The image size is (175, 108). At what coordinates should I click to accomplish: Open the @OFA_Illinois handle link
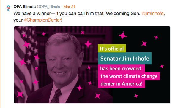pos(48,7)
